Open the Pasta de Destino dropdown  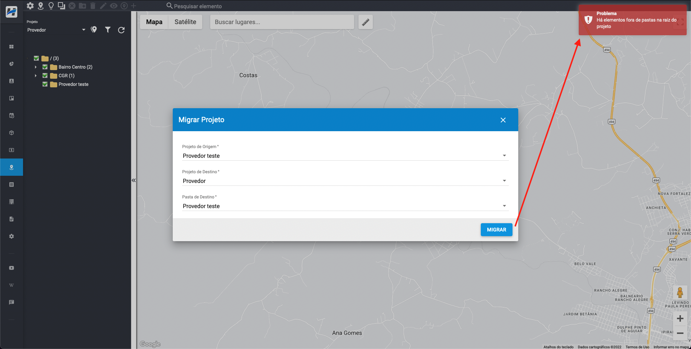[345, 206]
